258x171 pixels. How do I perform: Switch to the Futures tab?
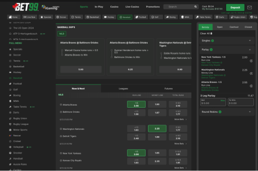pos(168,88)
